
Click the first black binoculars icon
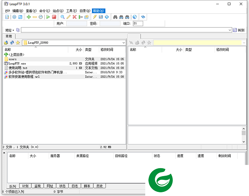pyautogui.click(x=115, y=17)
